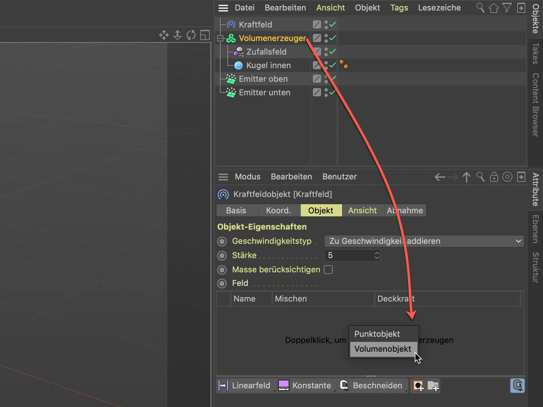The image size is (543, 407).
Task: Click the Kugel innen sphere icon
Action: [239, 65]
